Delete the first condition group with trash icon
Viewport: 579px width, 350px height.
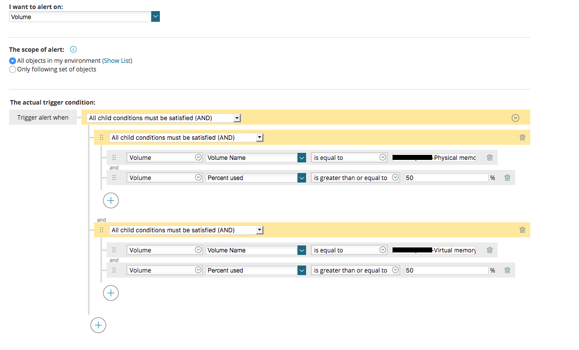pyautogui.click(x=523, y=137)
